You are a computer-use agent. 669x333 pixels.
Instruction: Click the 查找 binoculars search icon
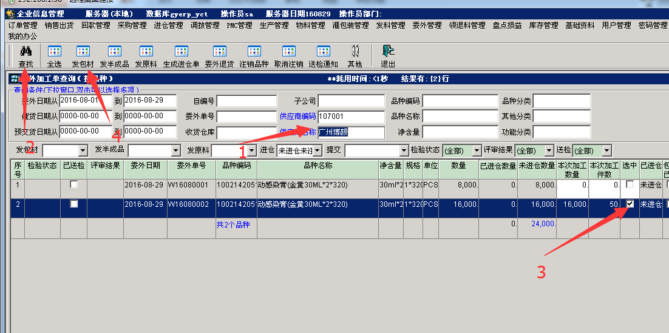click(25, 52)
